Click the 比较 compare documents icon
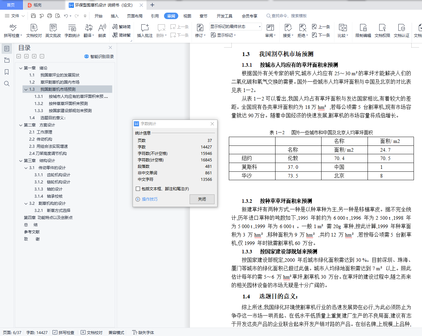Screen dimensions: 422x336 [343, 28]
